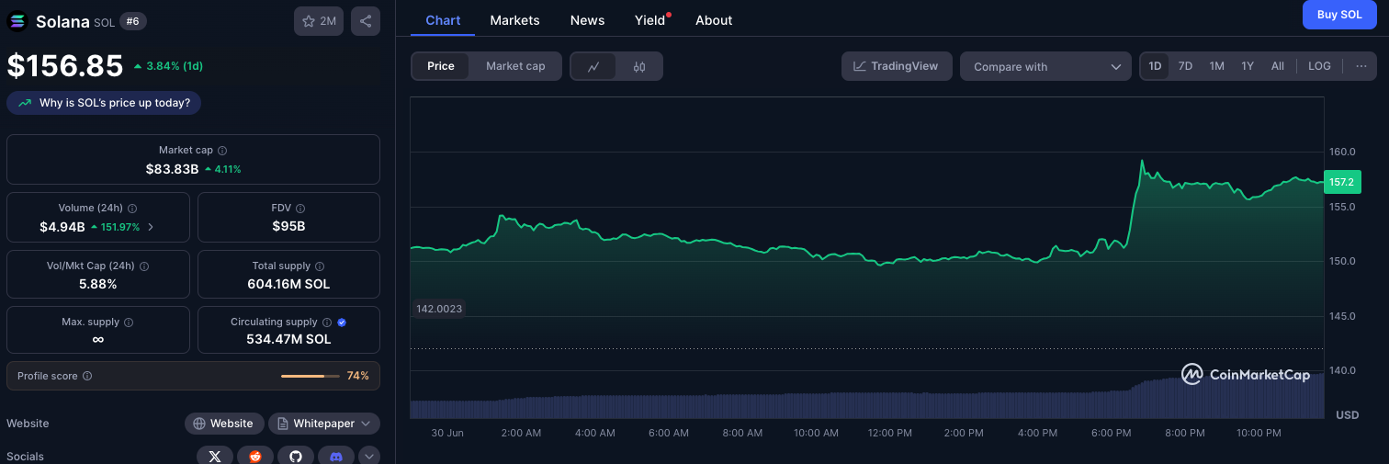Open Solana's Discord social link

336,456
